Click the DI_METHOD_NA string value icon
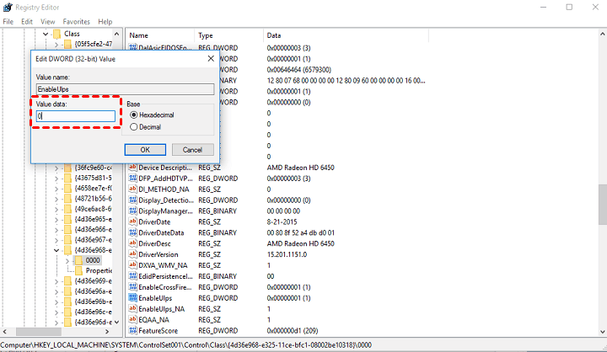Viewport: 607px width, 352px height. [x=133, y=189]
